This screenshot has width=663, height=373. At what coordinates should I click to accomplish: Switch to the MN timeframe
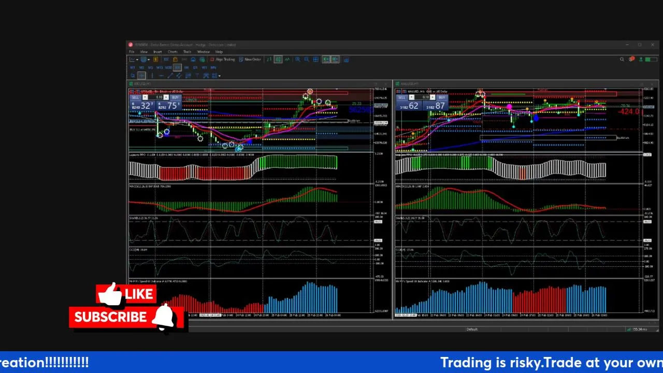pyautogui.click(x=213, y=68)
